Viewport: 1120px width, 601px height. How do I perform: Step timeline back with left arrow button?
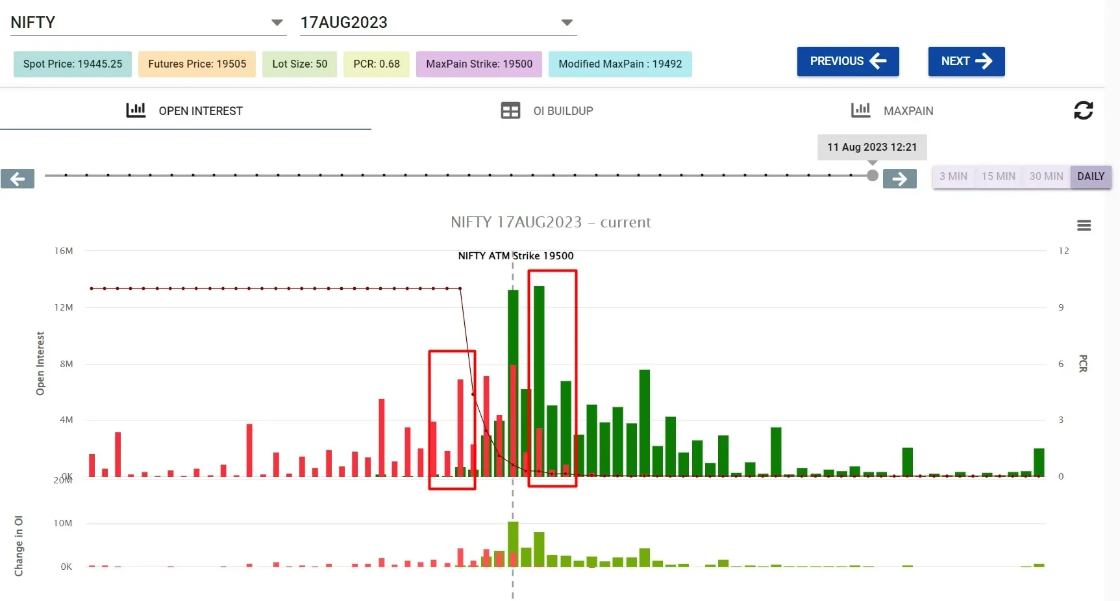click(x=18, y=179)
